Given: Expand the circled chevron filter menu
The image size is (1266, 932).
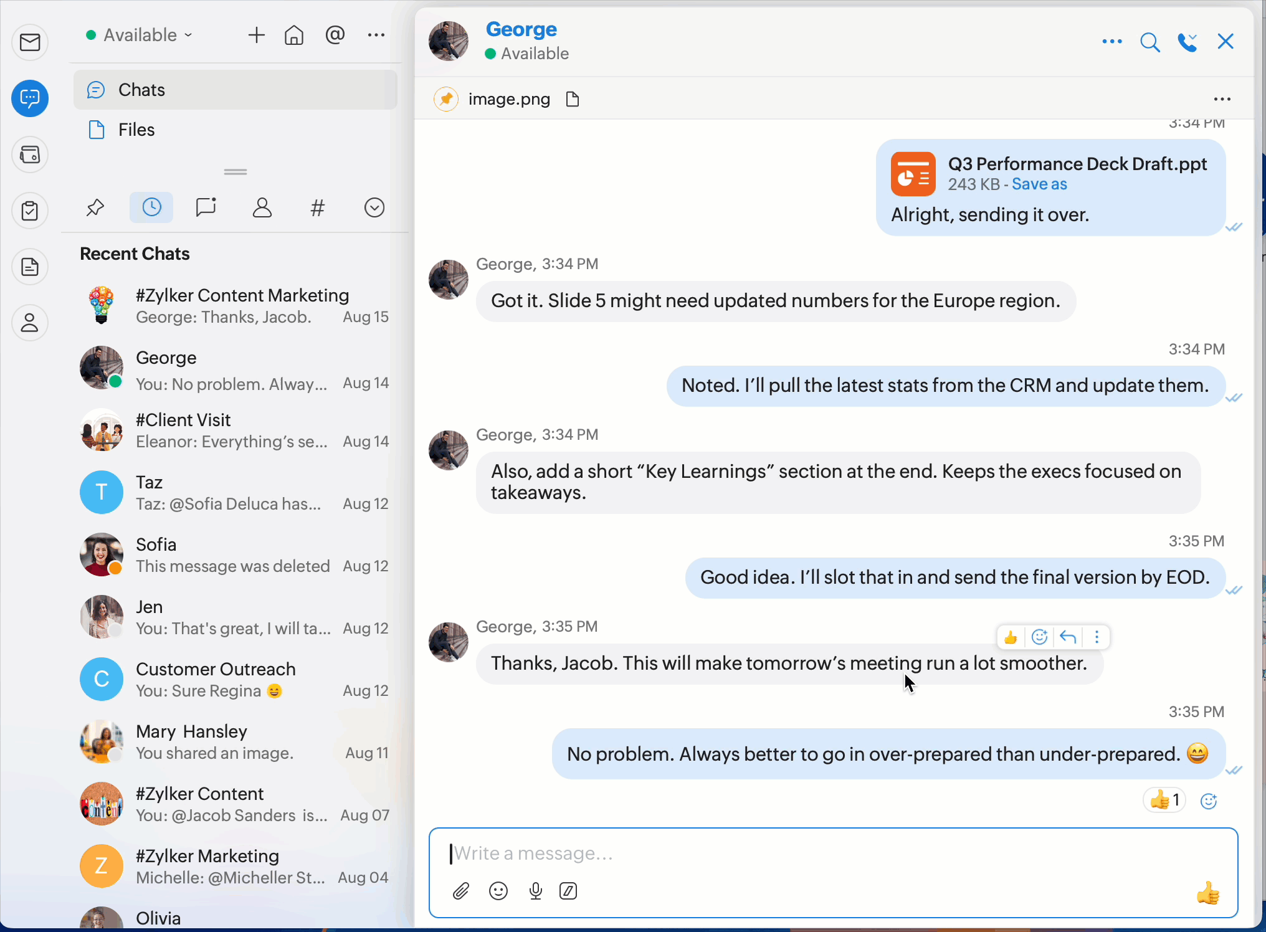Looking at the screenshot, I should (374, 207).
